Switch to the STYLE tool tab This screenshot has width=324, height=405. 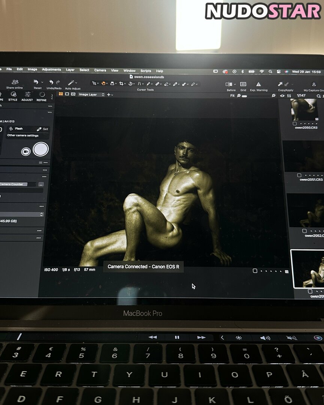tap(13, 96)
